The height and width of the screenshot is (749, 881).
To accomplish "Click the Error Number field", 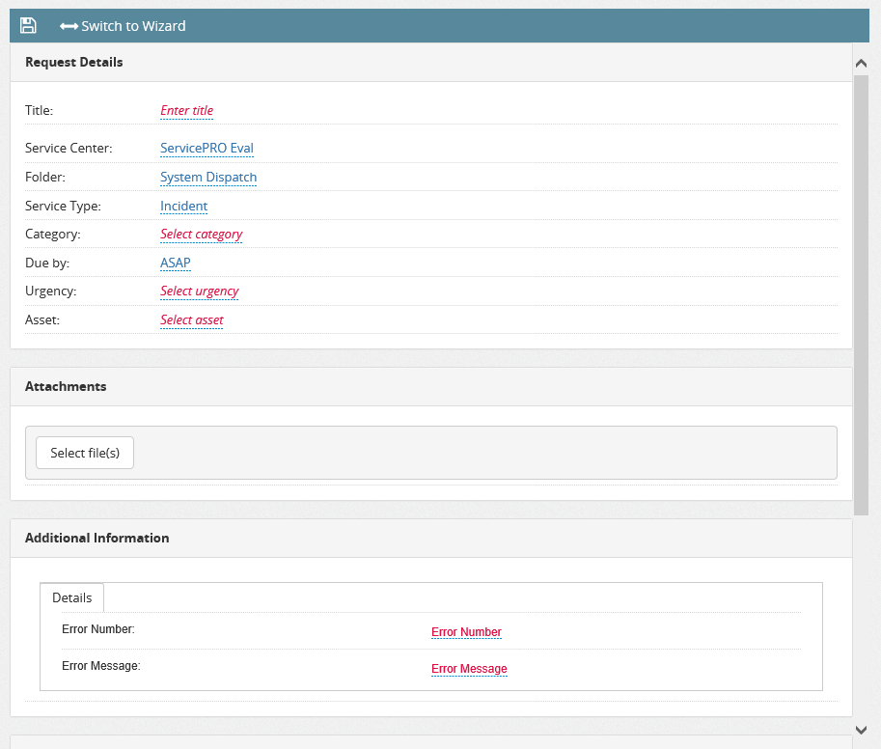I will [x=466, y=632].
